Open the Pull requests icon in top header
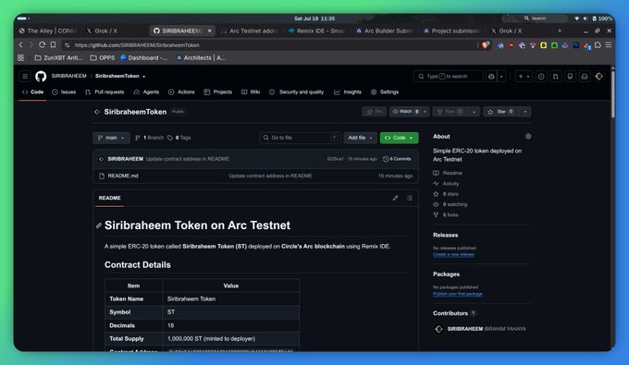 (556, 76)
